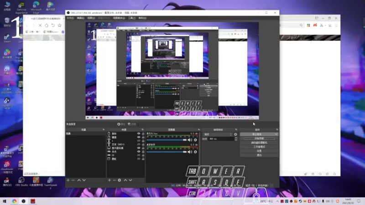Open OBS 设置 settings button
The image size is (365, 205).
(259, 151)
